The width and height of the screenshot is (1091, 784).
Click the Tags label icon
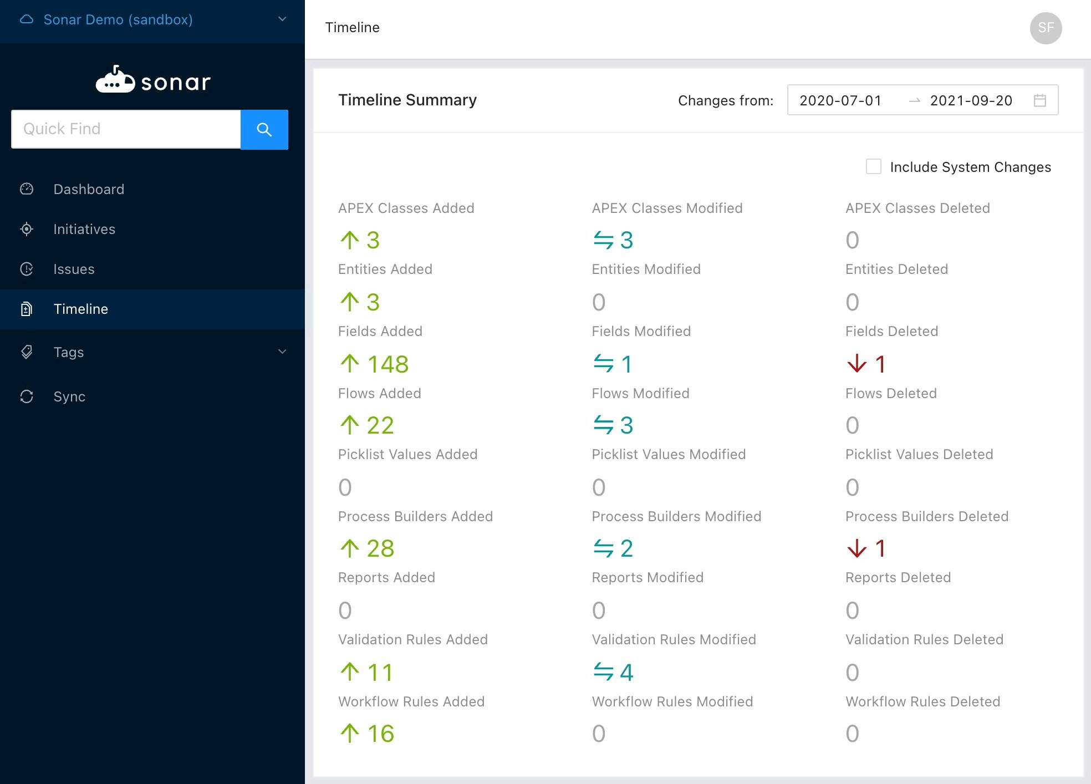pos(27,352)
